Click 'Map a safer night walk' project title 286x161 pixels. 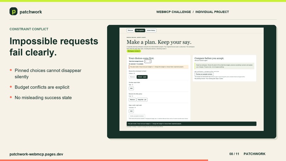point(135,105)
